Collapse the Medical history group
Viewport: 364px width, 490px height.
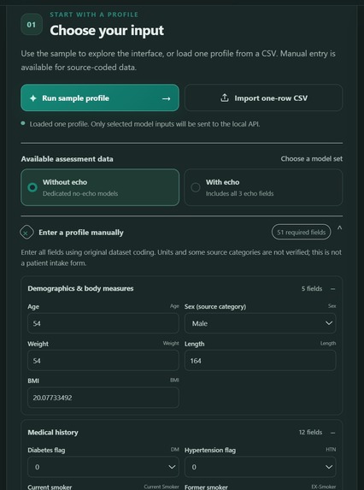(x=332, y=433)
